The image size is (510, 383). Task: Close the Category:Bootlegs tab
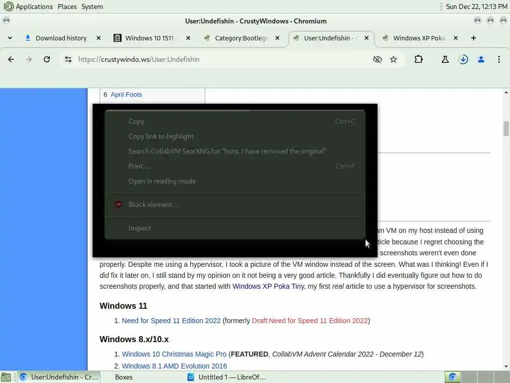point(277,38)
